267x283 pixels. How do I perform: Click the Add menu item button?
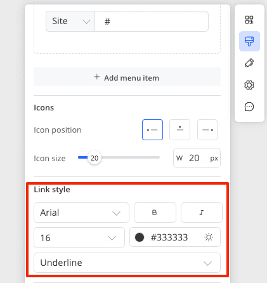(x=127, y=77)
